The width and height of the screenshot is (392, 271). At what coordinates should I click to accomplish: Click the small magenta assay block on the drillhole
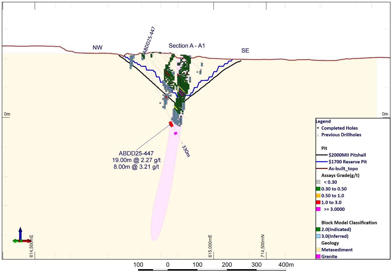176,133
